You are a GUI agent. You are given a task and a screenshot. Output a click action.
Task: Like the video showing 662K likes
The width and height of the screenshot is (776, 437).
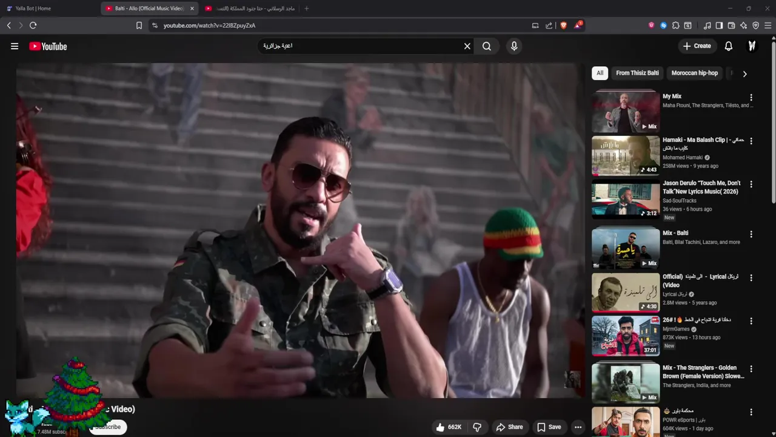[x=449, y=427]
